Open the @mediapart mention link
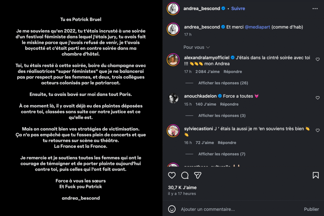Viewport: 324px width, 216px height. point(257,27)
